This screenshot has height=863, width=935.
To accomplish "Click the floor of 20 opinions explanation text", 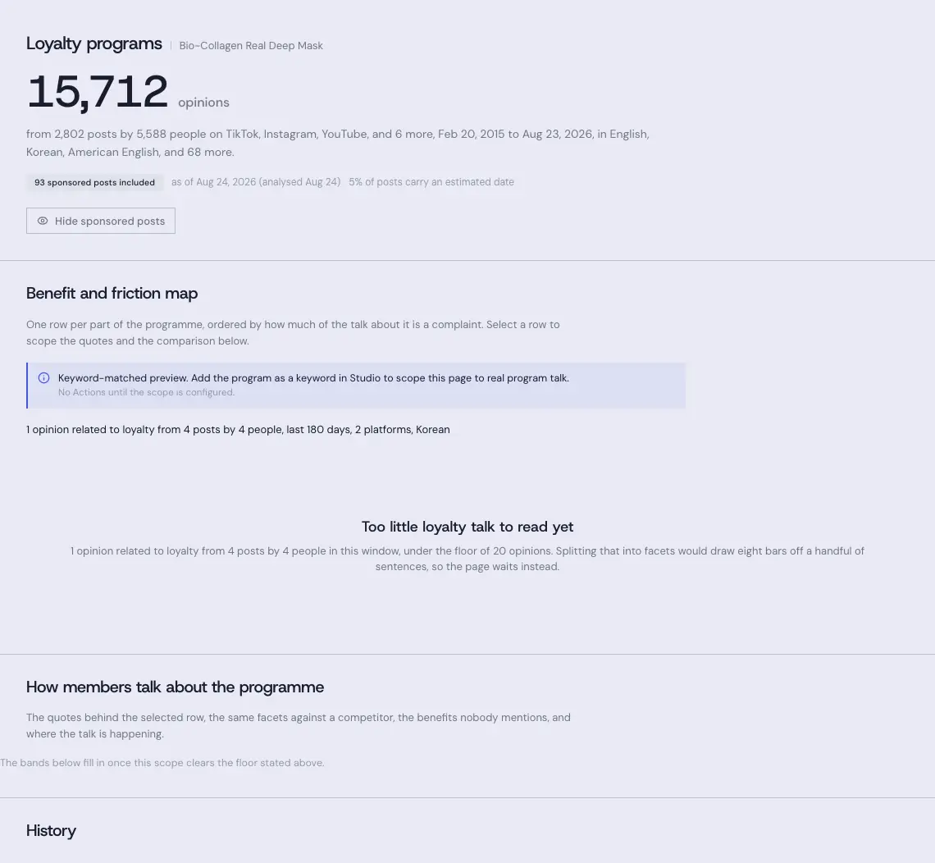I will [467, 559].
